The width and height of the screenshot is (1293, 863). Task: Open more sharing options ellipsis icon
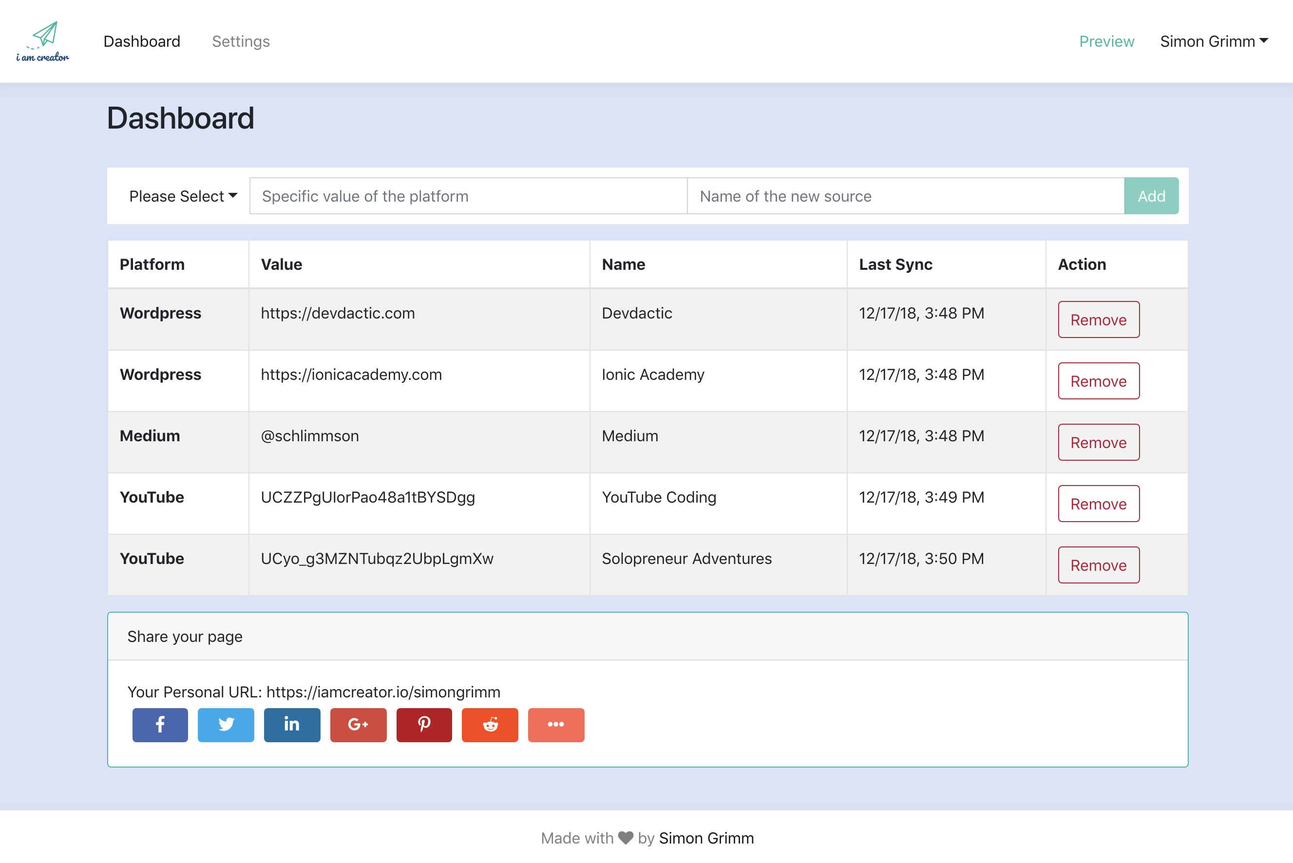point(556,725)
